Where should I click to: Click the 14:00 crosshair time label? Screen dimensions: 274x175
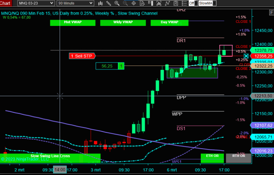coord(60,170)
